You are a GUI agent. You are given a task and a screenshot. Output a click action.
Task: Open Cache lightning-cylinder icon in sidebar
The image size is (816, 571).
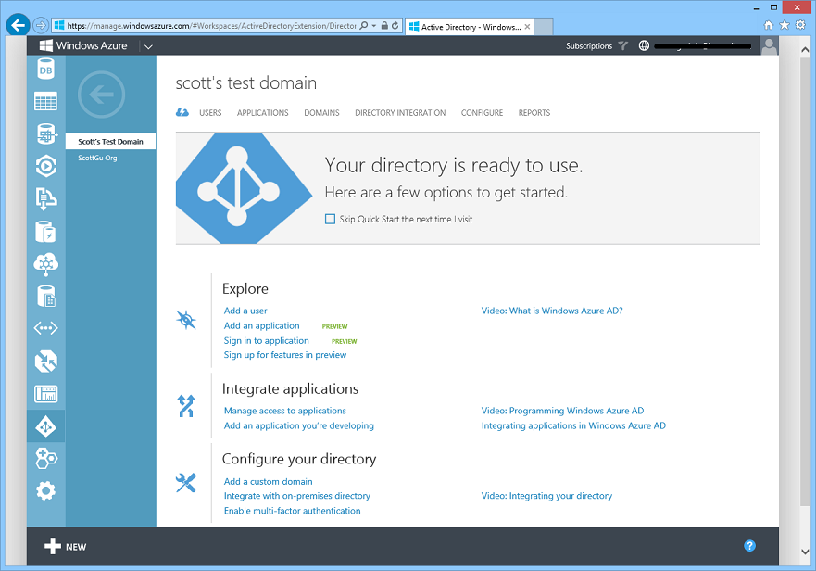45,232
